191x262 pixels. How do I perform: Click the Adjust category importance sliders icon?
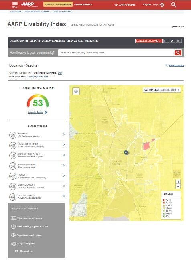[13, 218]
